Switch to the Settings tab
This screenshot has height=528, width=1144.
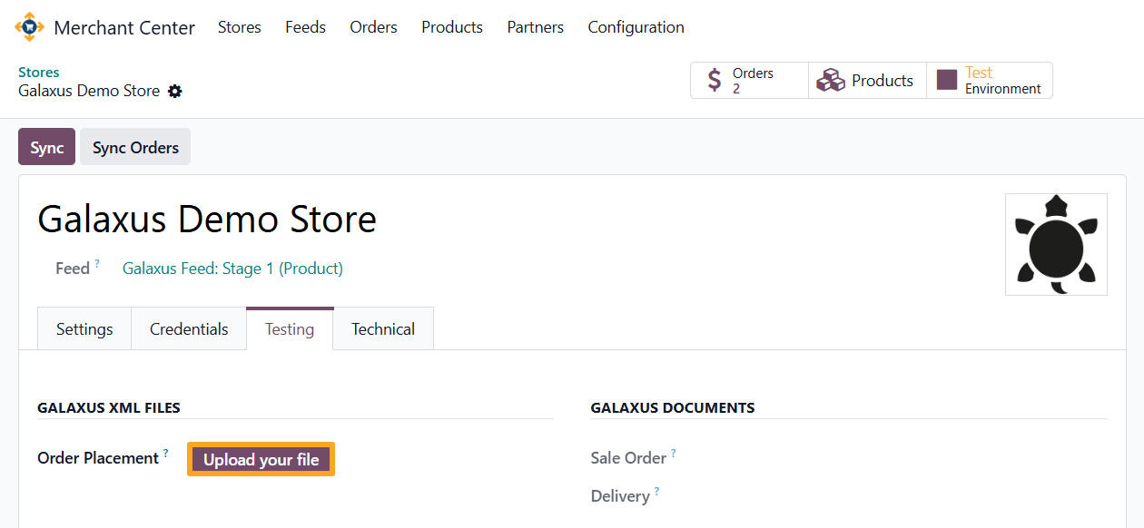(84, 329)
